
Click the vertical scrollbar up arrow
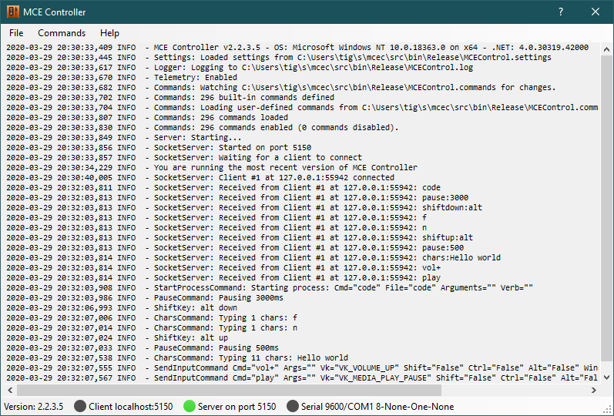(606, 49)
